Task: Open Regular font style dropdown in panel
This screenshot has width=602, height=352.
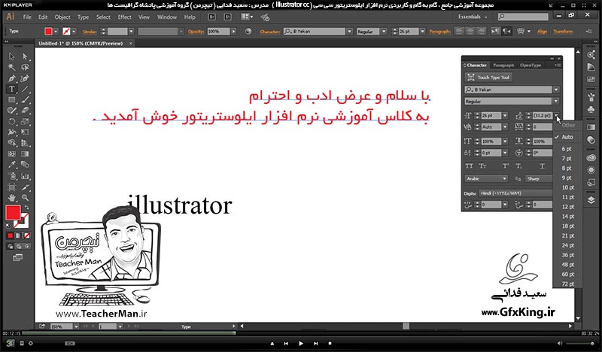Action: [x=556, y=102]
